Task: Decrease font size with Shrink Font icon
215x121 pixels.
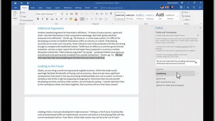Action: (67, 14)
